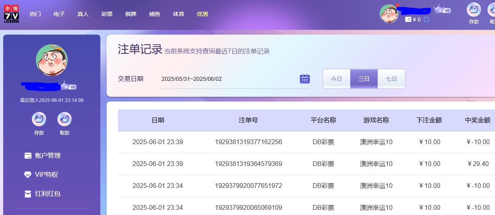Open the 账户管理 sidebar menu
This screenshot has width=495, height=215.
[48, 156]
